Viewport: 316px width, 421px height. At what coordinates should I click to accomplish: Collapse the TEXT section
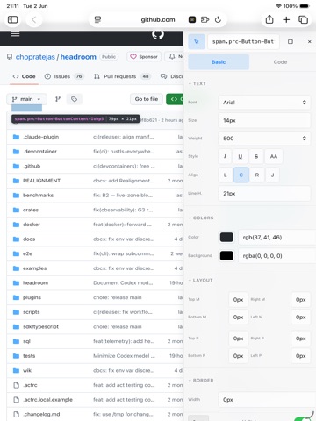click(197, 83)
